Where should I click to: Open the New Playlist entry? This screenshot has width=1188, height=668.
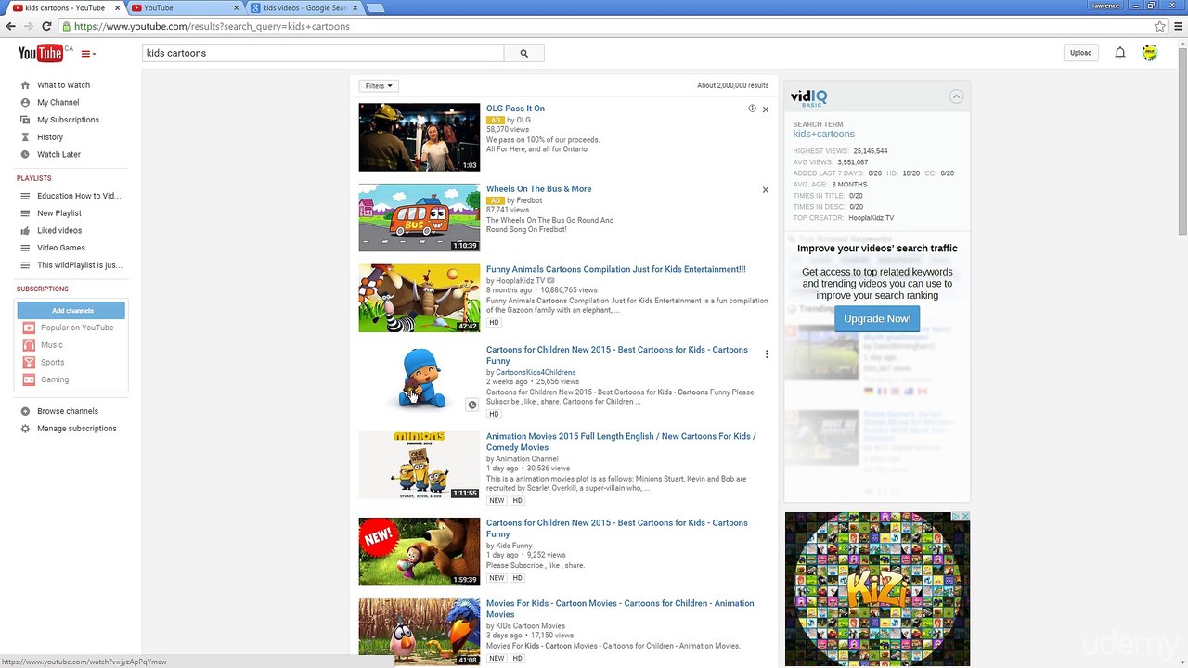tap(59, 213)
